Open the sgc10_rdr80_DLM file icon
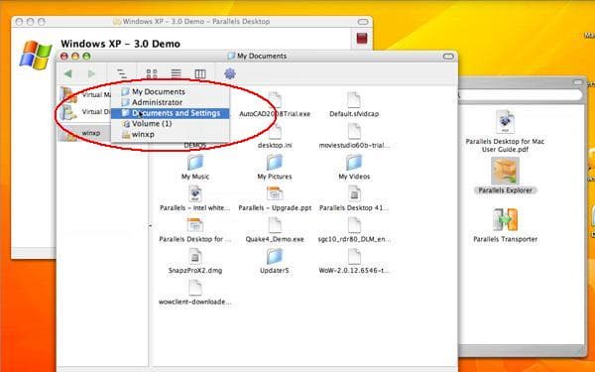Screen dimensions: 595x372 pos(354,225)
